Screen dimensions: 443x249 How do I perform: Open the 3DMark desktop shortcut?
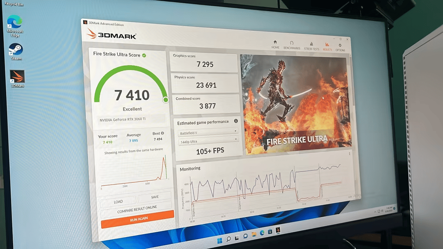point(17,79)
